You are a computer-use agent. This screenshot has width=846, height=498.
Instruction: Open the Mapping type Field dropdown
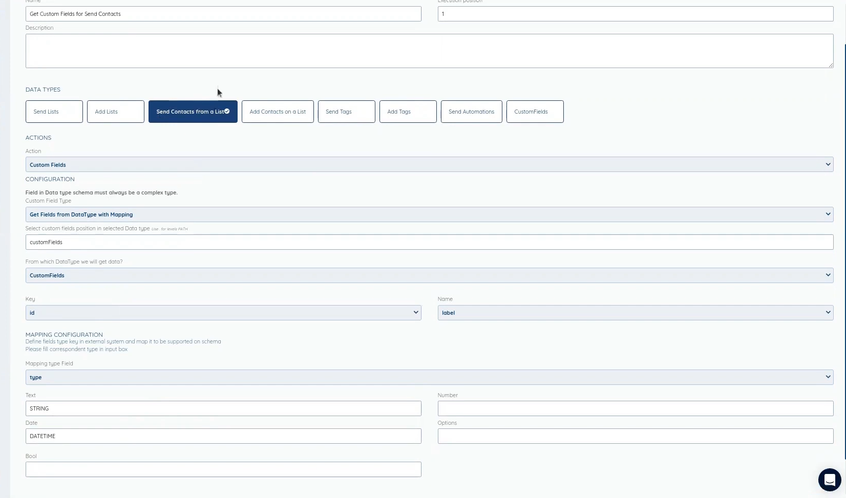coord(429,377)
